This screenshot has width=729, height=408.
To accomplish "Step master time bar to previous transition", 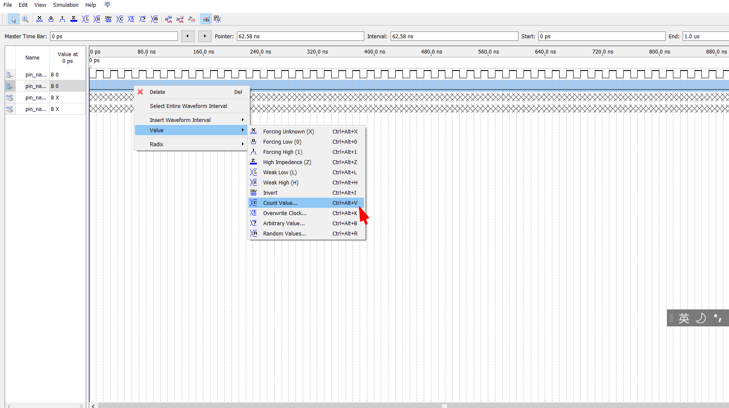I will point(188,36).
